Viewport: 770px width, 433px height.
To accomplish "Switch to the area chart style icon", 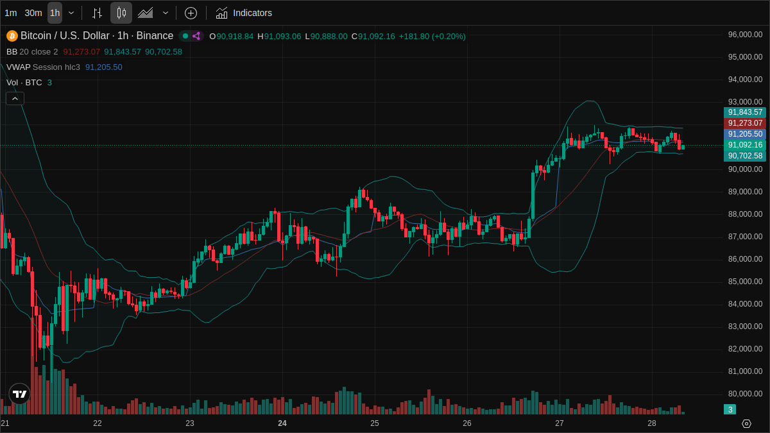I will point(144,13).
